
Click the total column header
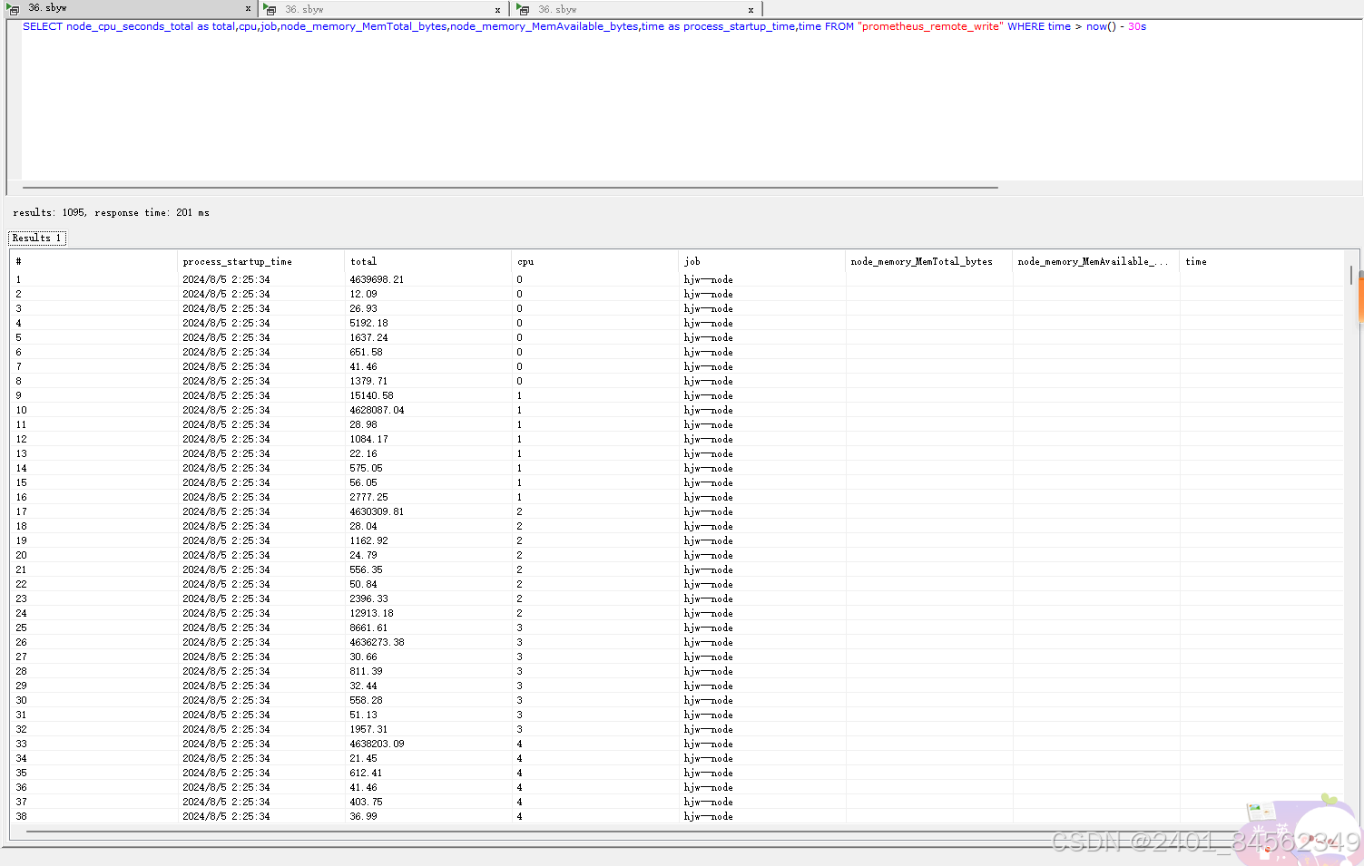tap(363, 261)
